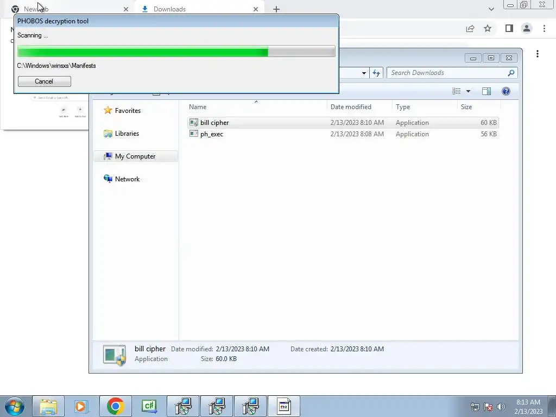Close the New Tab browser tab
This screenshot has width=556, height=417.
[x=126, y=9]
